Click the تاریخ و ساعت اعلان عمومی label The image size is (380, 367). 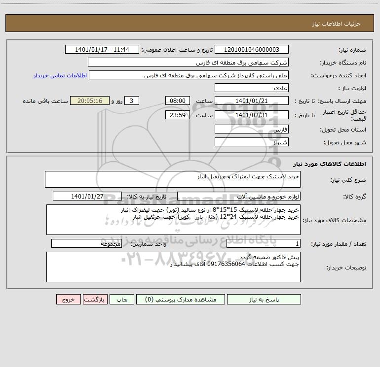coord(177,50)
